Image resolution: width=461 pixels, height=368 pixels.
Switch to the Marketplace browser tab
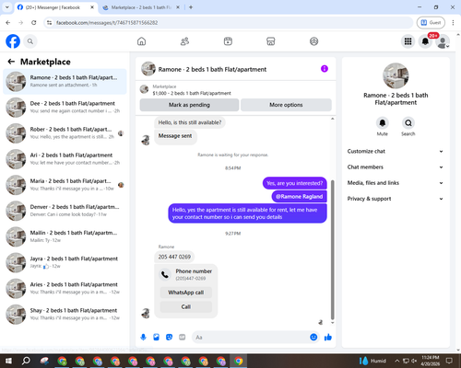141,7
